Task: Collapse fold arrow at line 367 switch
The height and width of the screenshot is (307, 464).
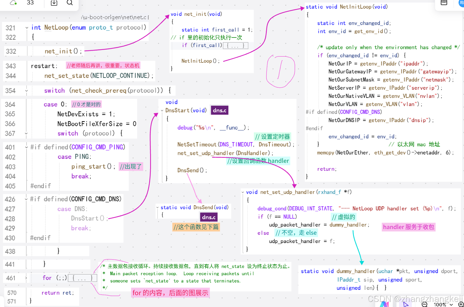Action: tap(26, 133)
